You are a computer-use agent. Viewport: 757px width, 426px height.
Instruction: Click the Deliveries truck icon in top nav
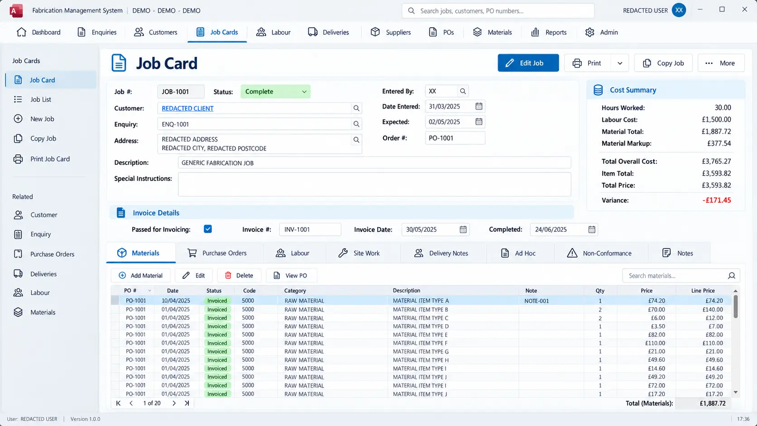point(312,32)
